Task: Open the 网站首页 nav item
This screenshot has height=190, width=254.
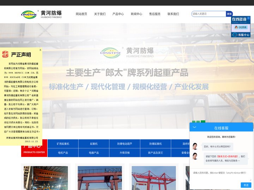Action: tap(81, 14)
